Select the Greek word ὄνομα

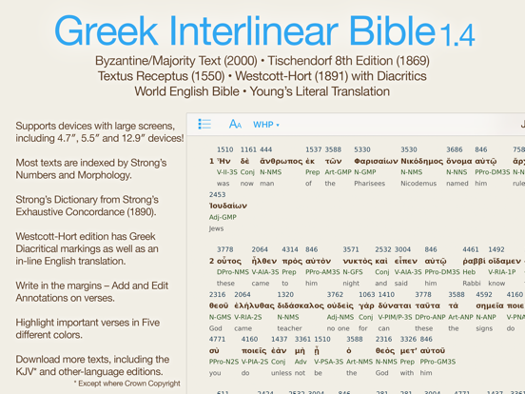point(459,161)
